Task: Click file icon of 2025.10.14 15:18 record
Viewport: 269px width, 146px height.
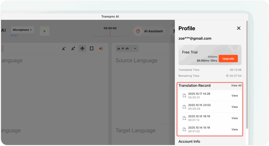Action: pyautogui.click(x=184, y=130)
